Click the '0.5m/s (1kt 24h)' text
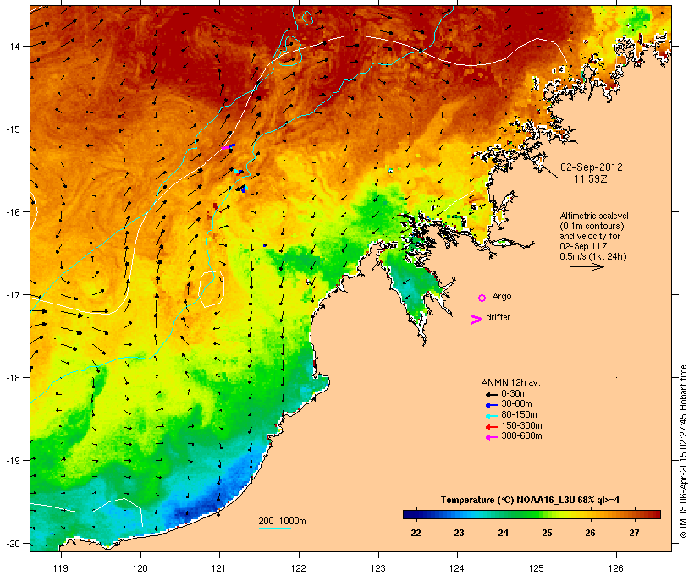The height and width of the screenshot is (575, 694). pos(593,256)
